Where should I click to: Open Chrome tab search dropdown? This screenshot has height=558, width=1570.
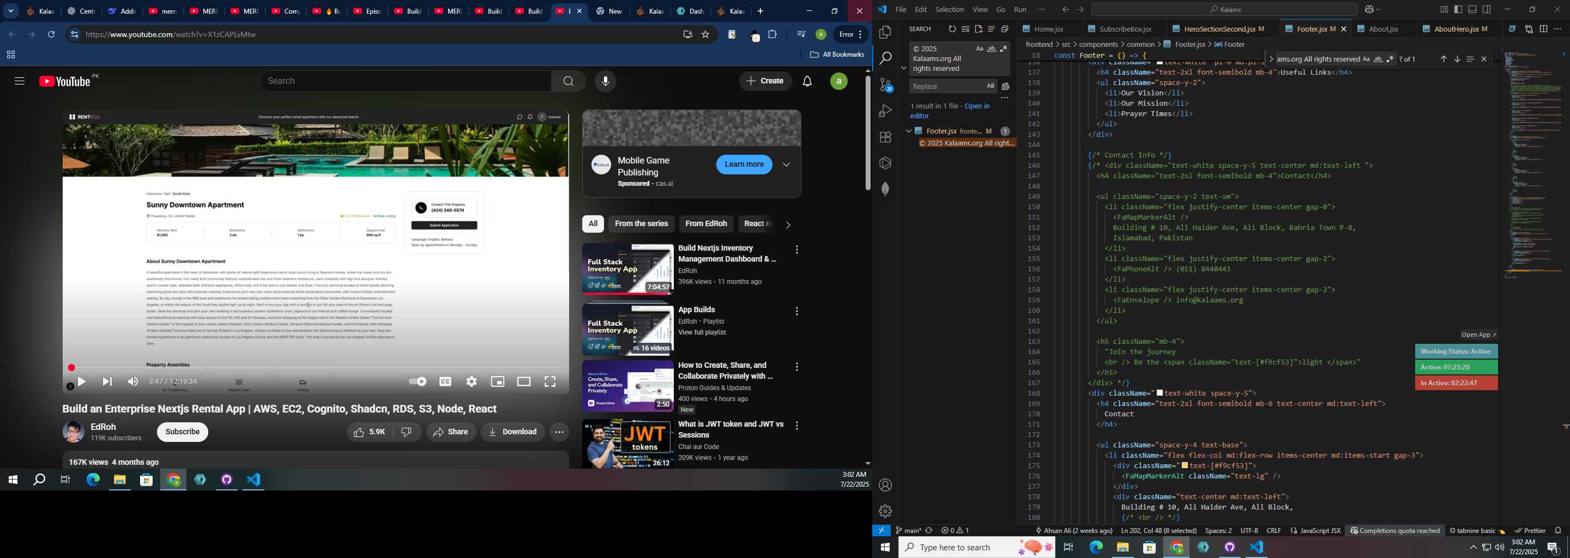pyautogui.click(x=11, y=11)
